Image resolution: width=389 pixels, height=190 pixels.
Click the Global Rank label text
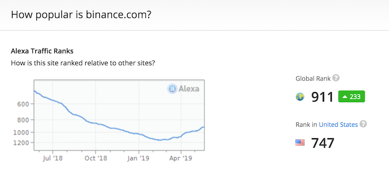pos(313,79)
